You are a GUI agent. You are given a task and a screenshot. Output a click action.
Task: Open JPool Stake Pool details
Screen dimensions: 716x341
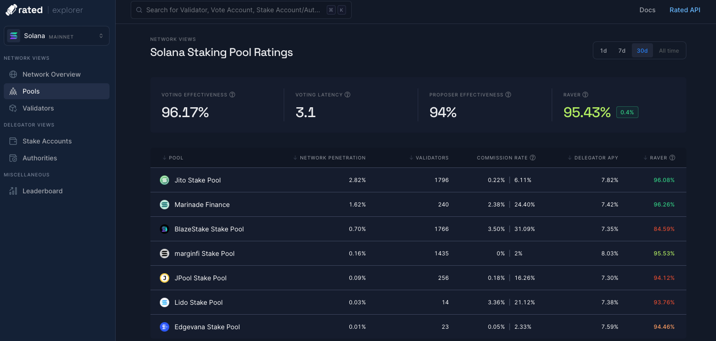[200, 278]
